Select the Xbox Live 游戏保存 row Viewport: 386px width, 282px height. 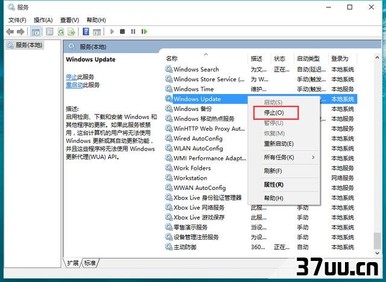click(x=261, y=218)
